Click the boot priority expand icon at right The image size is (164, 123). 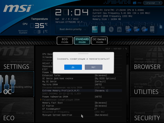[x=161, y=27]
